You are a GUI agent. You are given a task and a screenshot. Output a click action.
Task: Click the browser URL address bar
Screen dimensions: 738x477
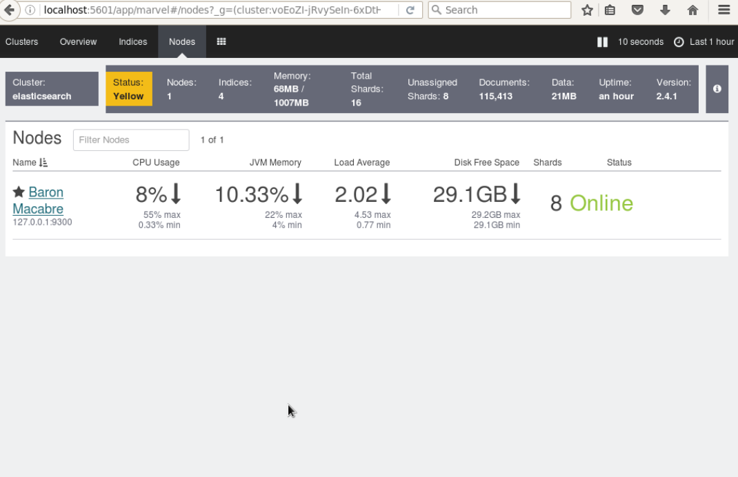coord(212,10)
